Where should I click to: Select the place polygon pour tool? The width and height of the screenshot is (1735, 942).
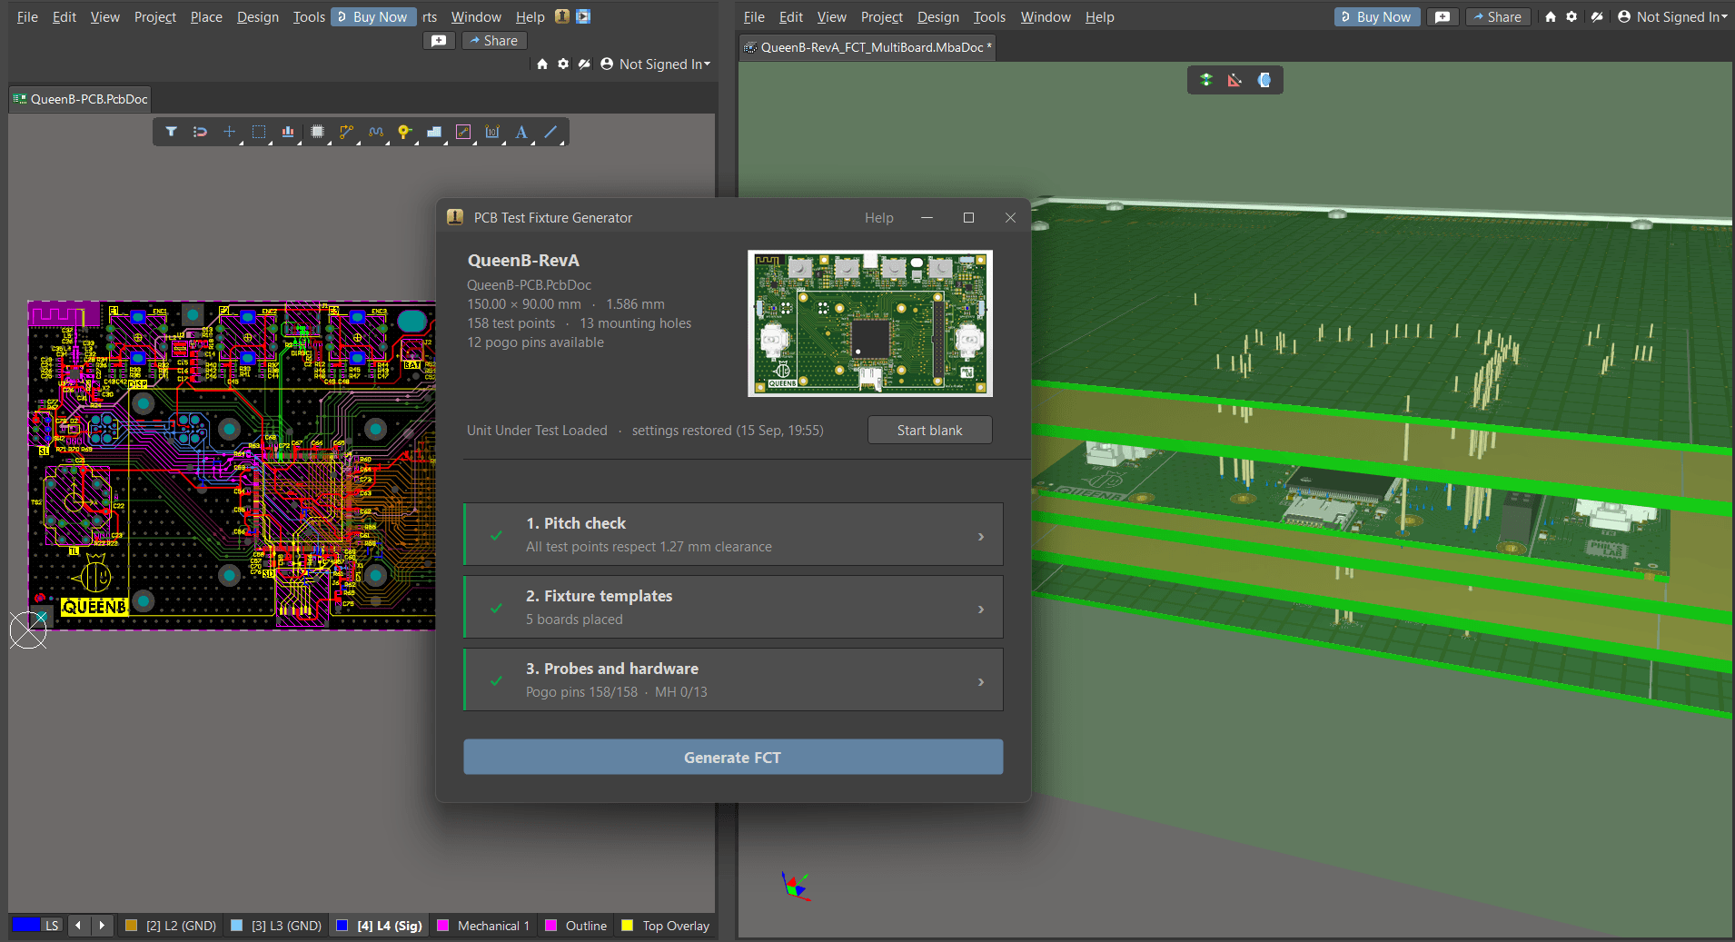click(434, 132)
